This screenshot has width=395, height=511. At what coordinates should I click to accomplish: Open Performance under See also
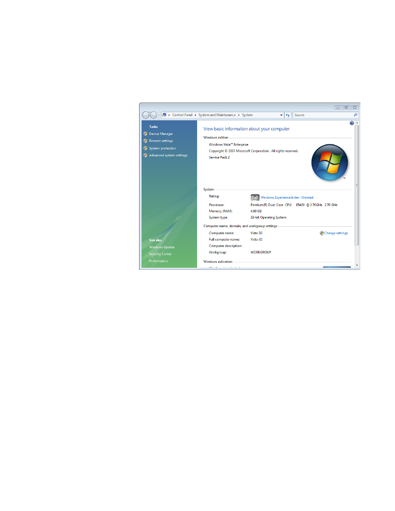(x=159, y=261)
